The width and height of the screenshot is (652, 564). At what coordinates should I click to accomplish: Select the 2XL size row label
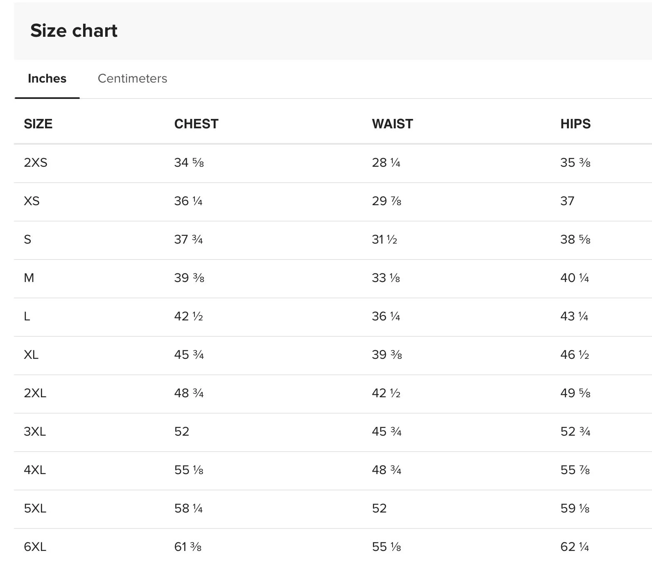pyautogui.click(x=35, y=393)
